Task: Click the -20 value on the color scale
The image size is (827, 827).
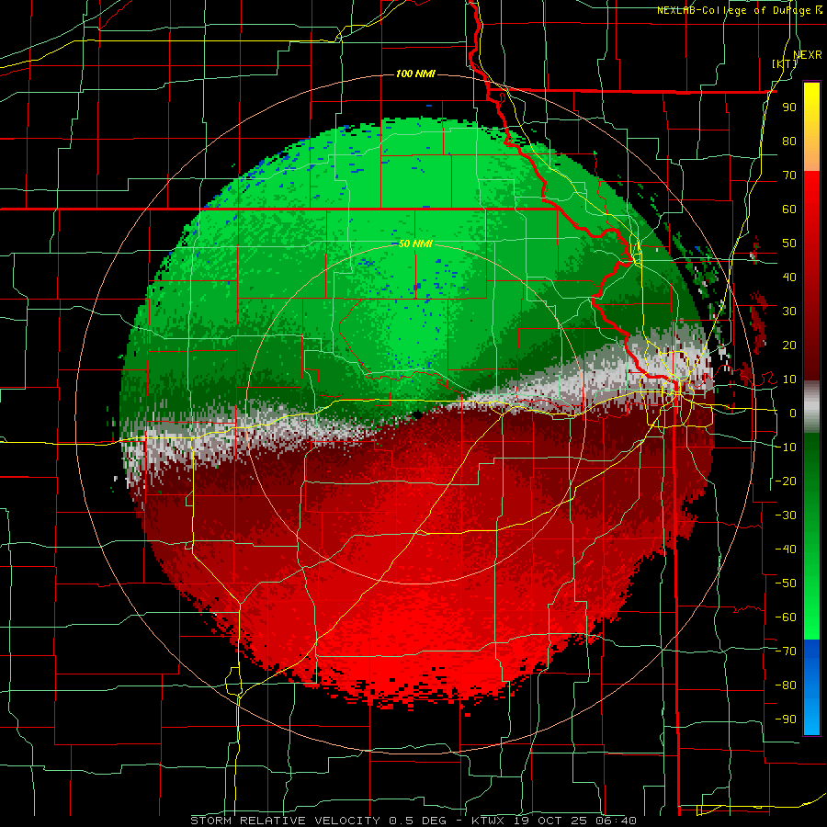Action: point(786,481)
